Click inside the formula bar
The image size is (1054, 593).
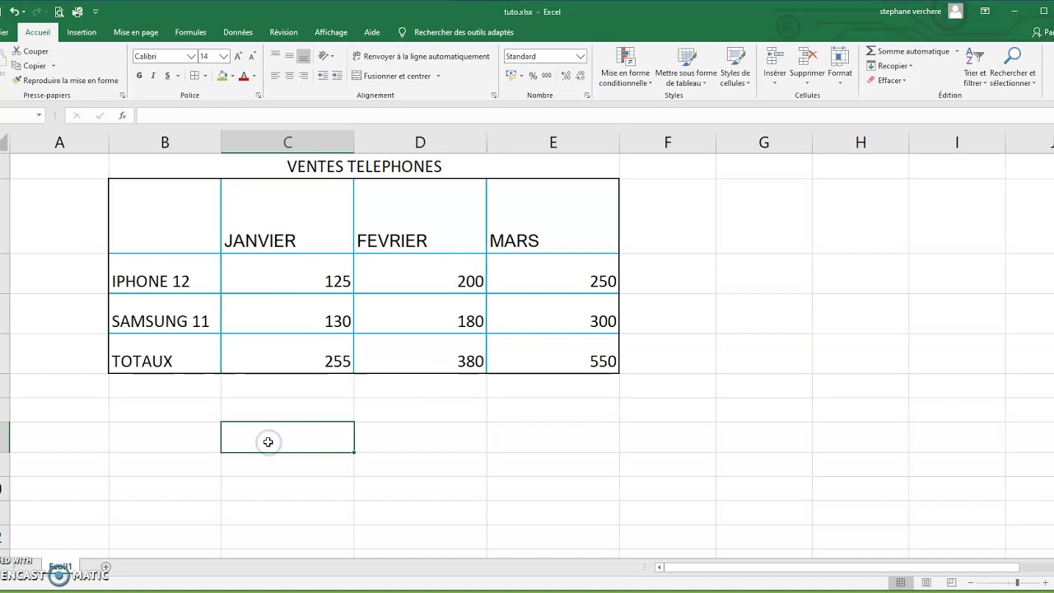point(593,115)
